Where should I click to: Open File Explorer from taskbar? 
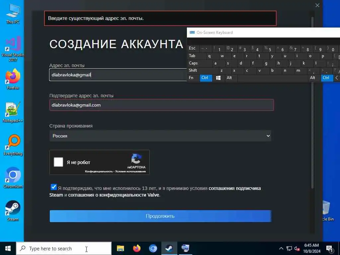(120, 248)
